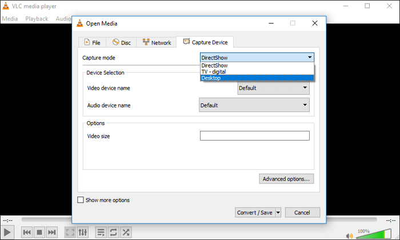Open the extended settings equalizer icon
This screenshot has width=400, height=240.
(83, 232)
